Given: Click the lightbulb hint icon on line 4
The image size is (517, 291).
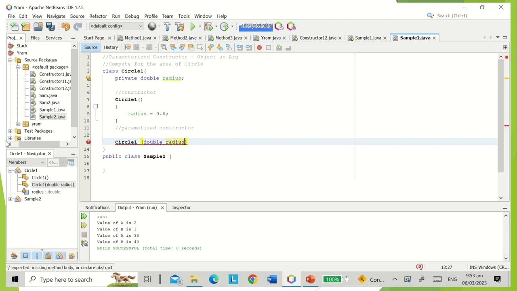Looking at the screenshot, I should click(88, 78).
